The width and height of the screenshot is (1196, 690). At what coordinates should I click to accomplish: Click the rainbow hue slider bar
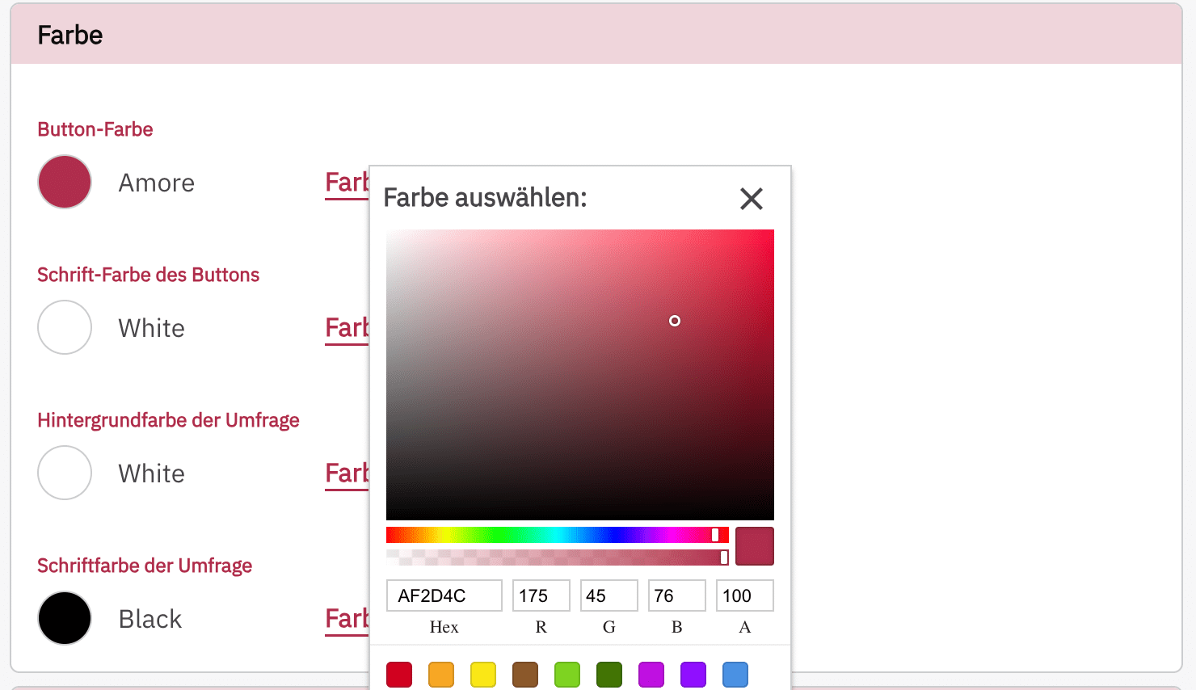click(557, 535)
